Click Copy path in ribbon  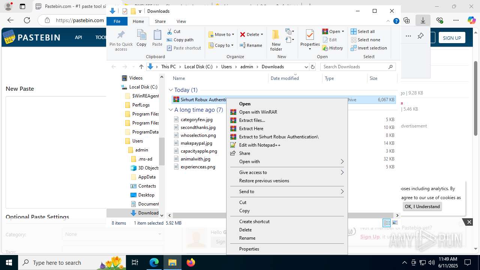coord(180,40)
